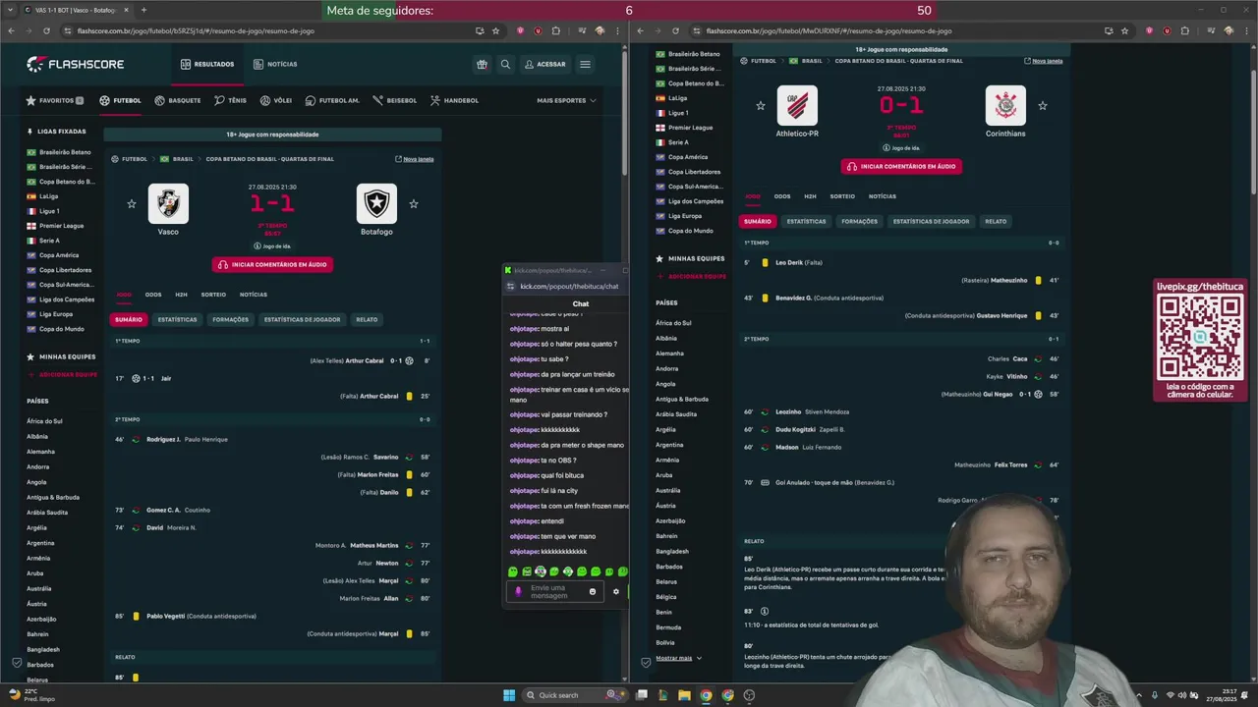Switch to H2H tab in Vasco match
Viewport: 1258px width, 707px height.
pos(181,295)
